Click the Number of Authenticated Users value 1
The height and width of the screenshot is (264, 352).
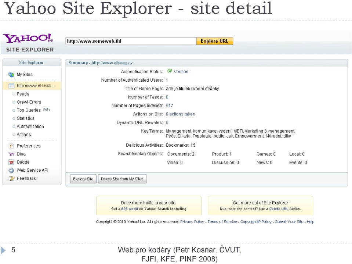coord(167,80)
